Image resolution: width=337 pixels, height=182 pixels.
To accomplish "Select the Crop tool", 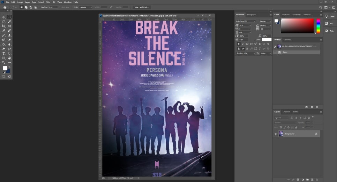I will point(3,26).
